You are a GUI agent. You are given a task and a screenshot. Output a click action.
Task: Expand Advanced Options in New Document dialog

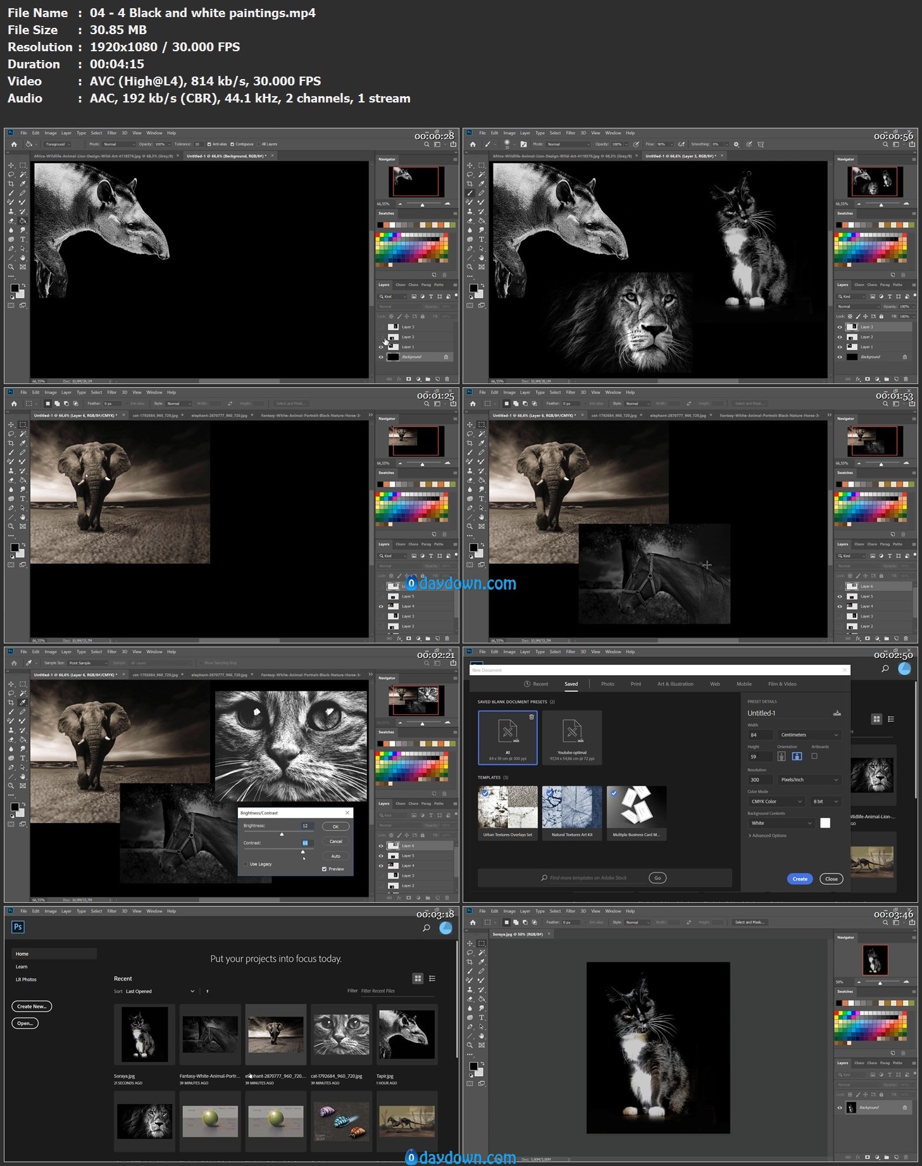point(768,836)
